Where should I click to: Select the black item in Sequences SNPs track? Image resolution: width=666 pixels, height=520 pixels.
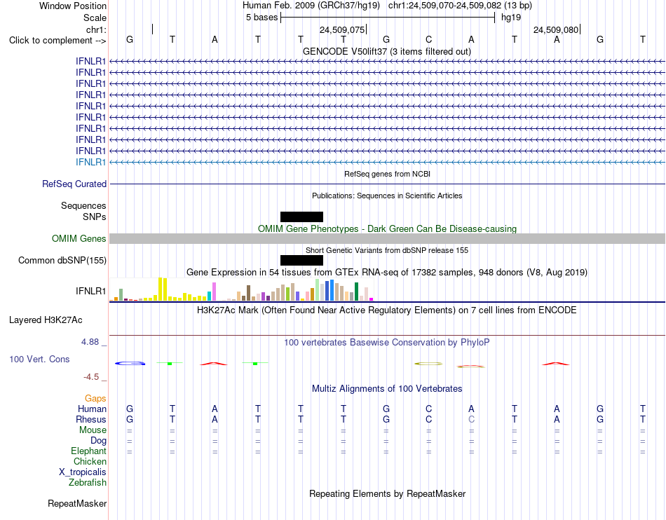pos(301,217)
